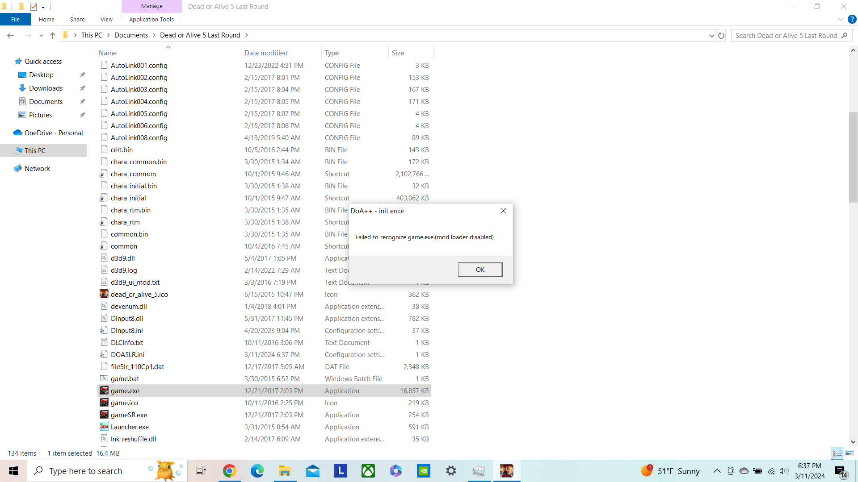Sort files by the Name column
The width and height of the screenshot is (858, 482).
tap(108, 53)
